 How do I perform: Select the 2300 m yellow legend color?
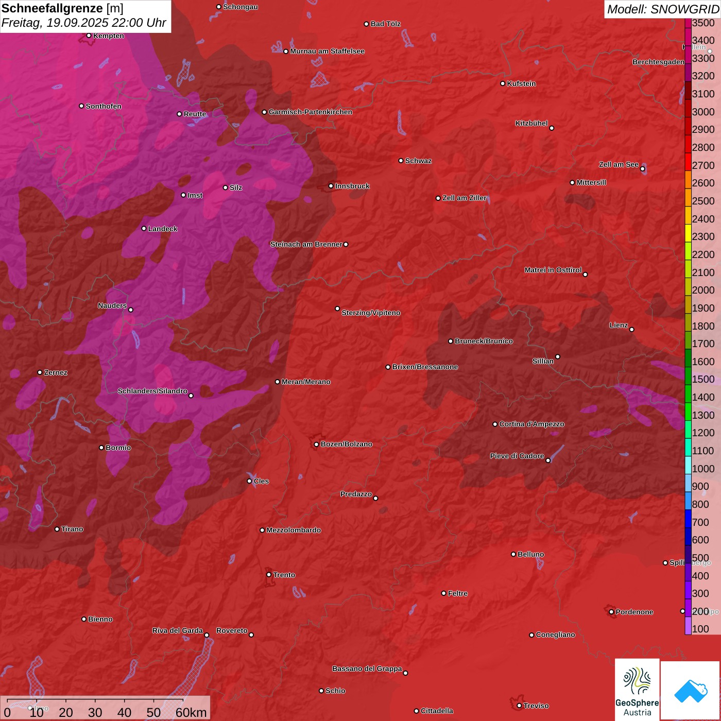688,233
